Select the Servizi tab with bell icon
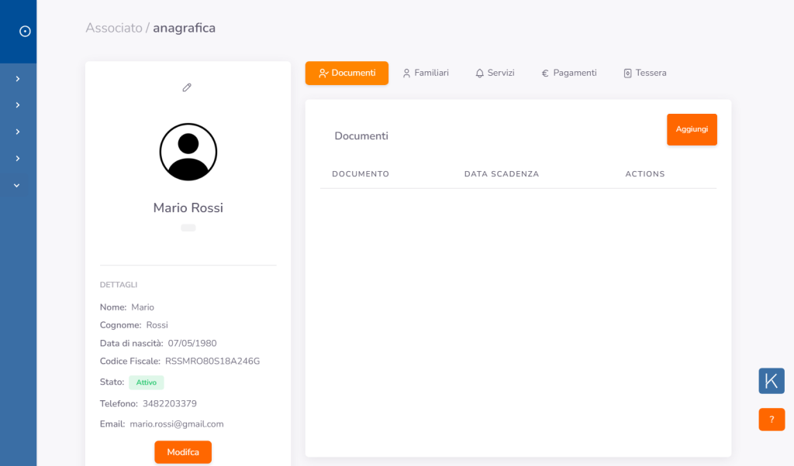 (x=495, y=73)
